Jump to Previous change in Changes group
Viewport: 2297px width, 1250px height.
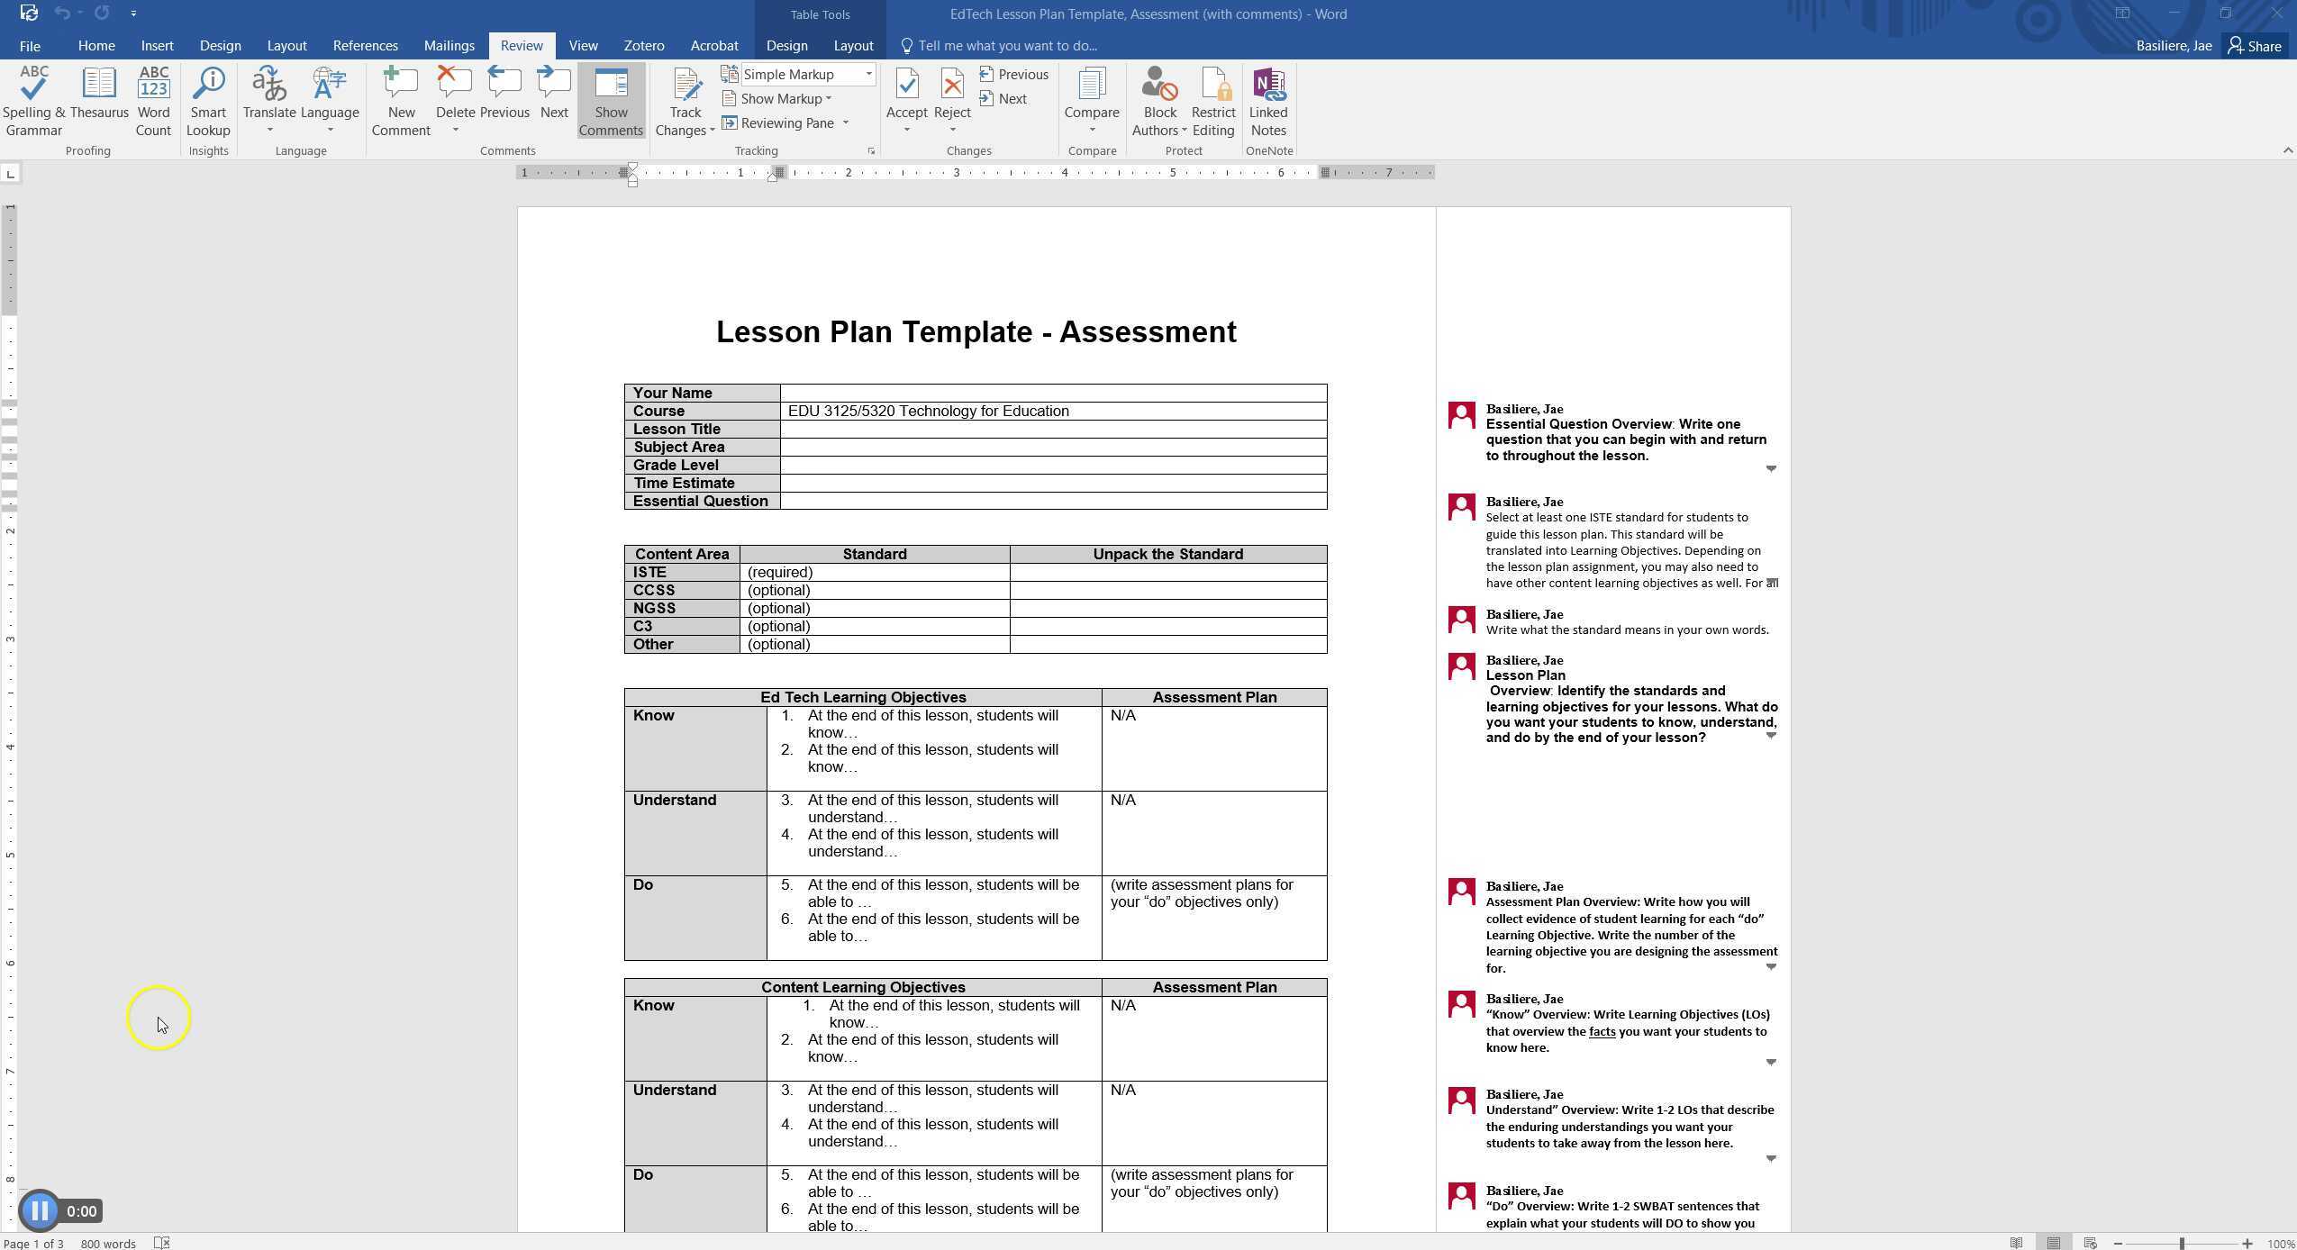pyautogui.click(x=1013, y=74)
